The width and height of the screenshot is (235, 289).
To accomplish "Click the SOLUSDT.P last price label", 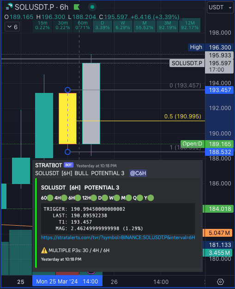I will pyautogui.click(x=187, y=63).
